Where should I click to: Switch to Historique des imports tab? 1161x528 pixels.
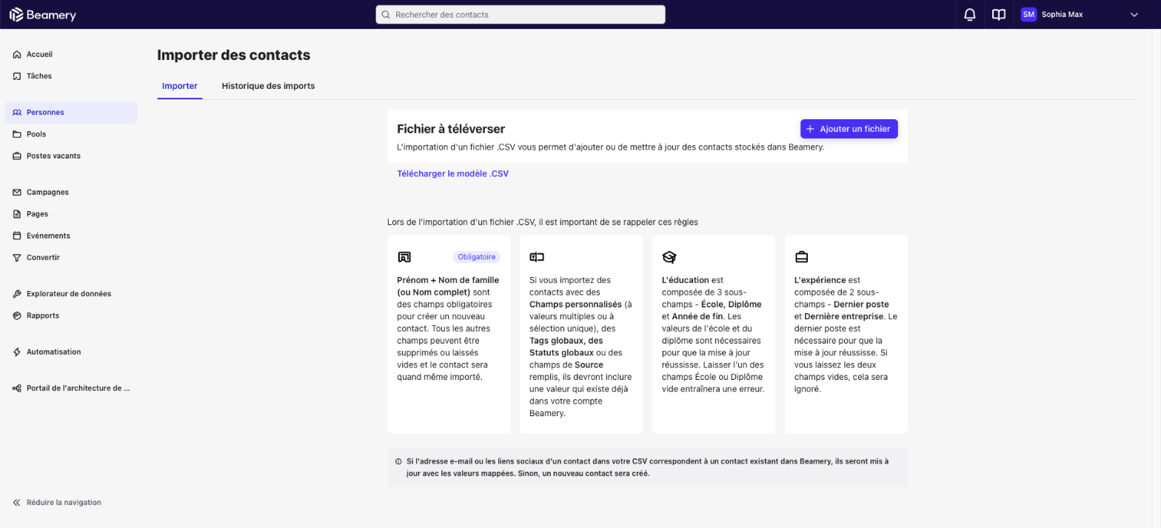point(268,86)
